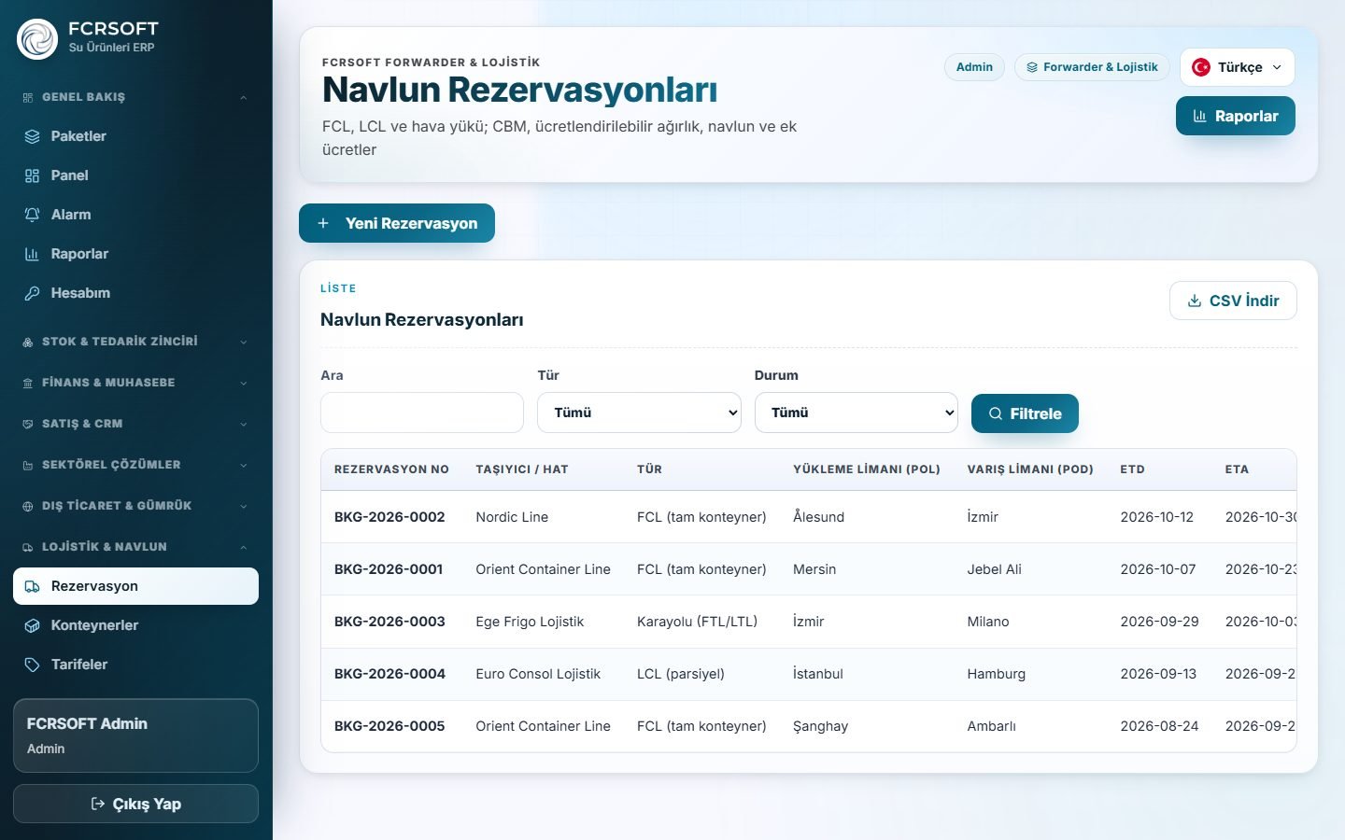1345x840 pixels.
Task: Expand SATIŞ & CRM section
Action: pos(135,424)
